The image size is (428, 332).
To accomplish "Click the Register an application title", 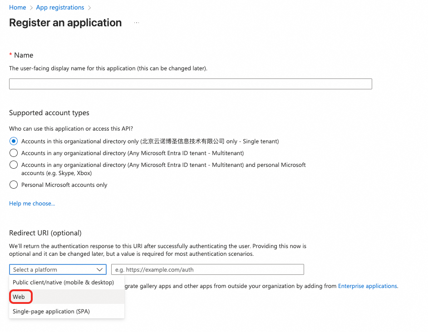I will coord(65,23).
